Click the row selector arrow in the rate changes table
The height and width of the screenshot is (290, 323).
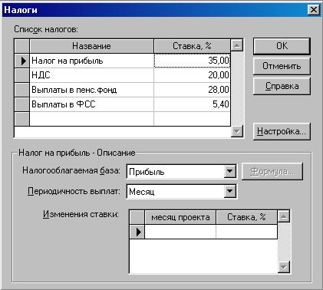[x=137, y=232]
